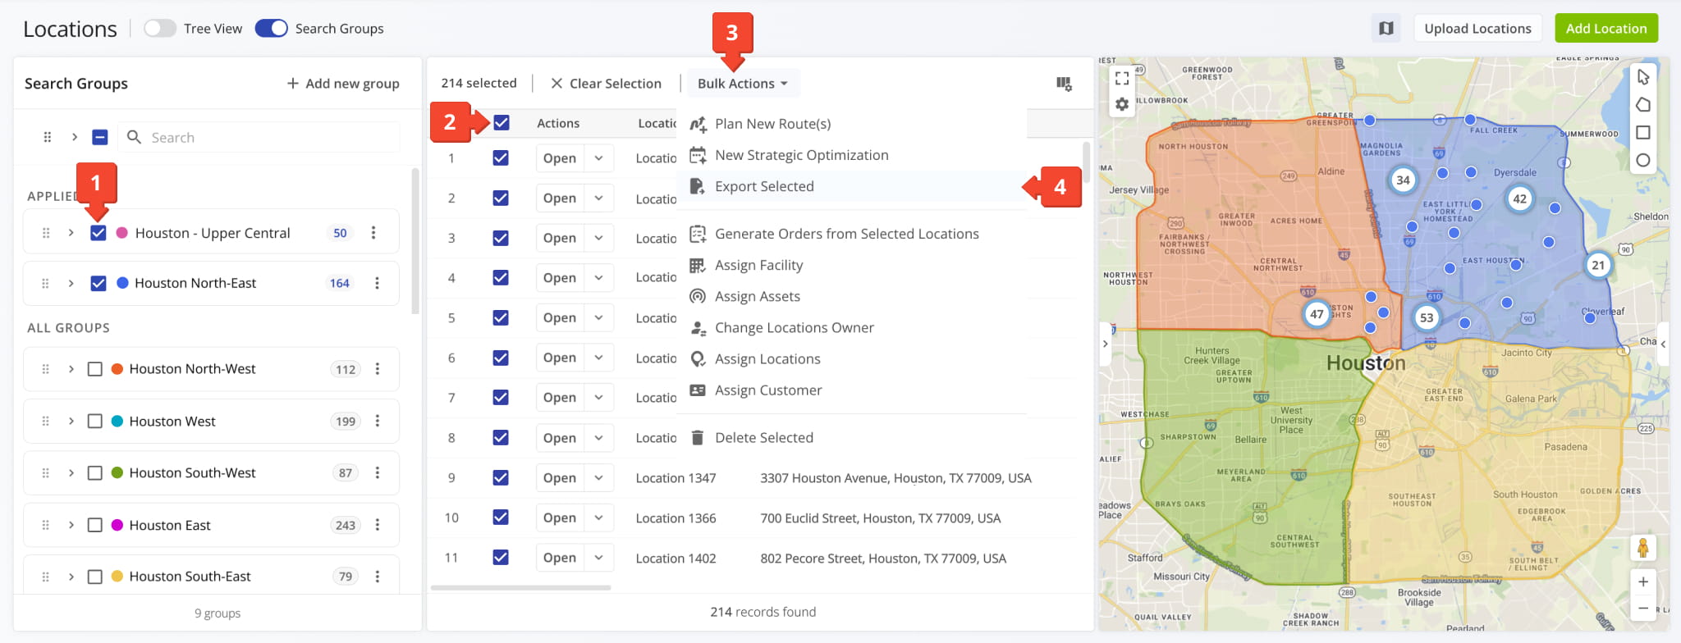The image size is (1681, 643).
Task: Click the 47 location cluster on map
Action: coord(1317,314)
